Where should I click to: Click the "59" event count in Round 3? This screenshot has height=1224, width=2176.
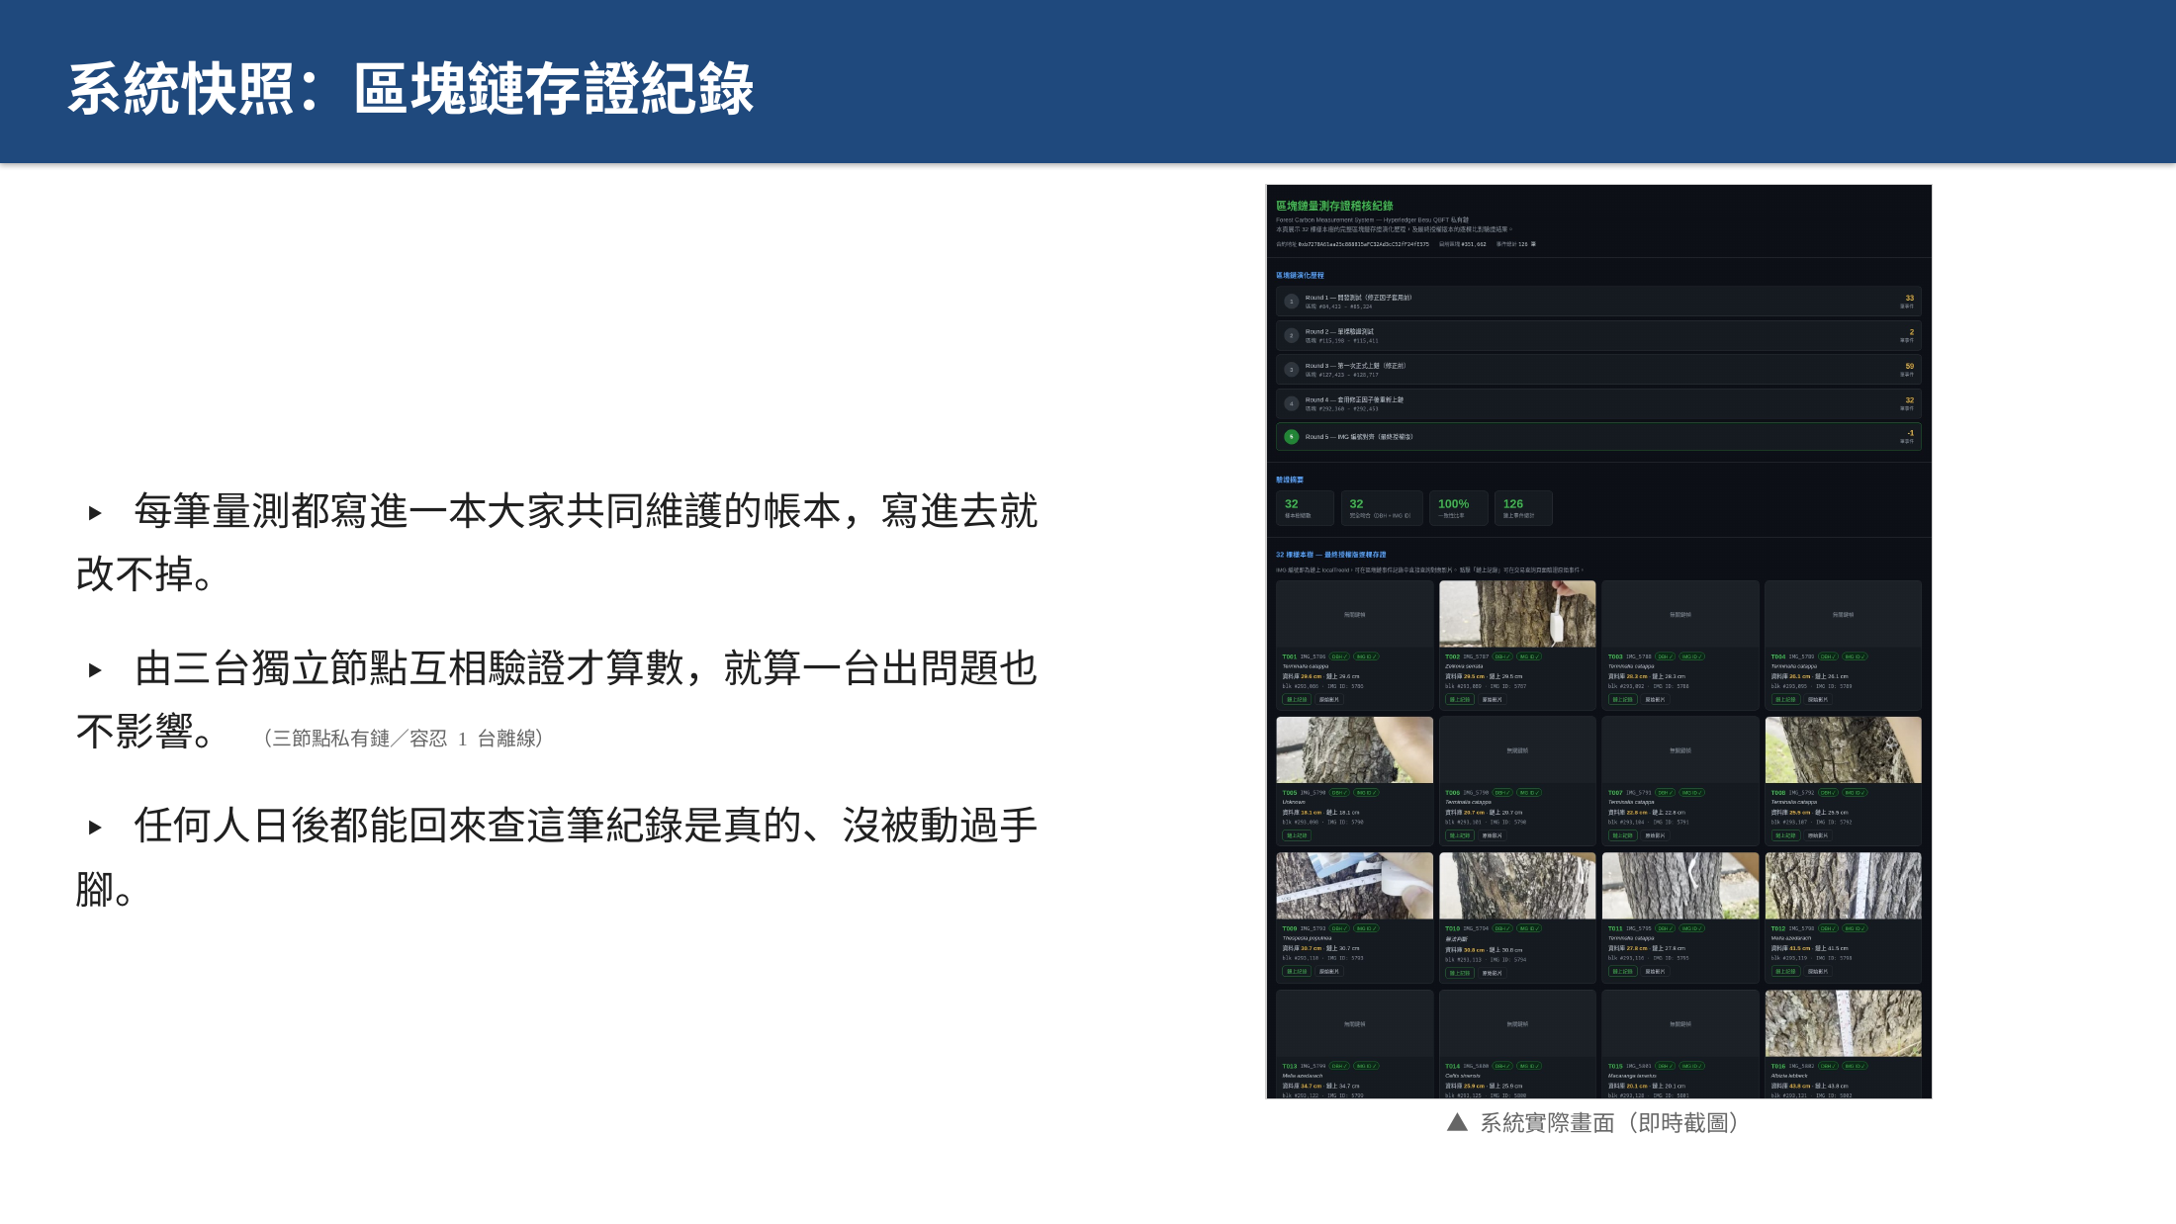1909,366
